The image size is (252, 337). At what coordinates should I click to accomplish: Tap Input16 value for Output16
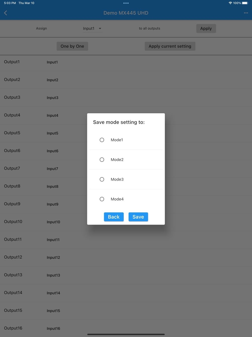53,328
